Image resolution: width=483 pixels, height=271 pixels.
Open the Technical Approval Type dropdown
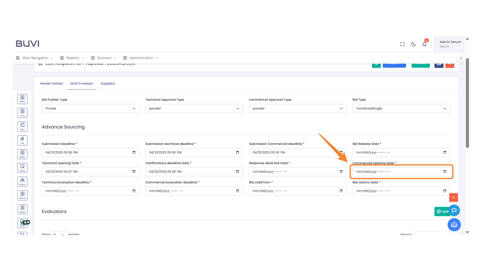194,108
